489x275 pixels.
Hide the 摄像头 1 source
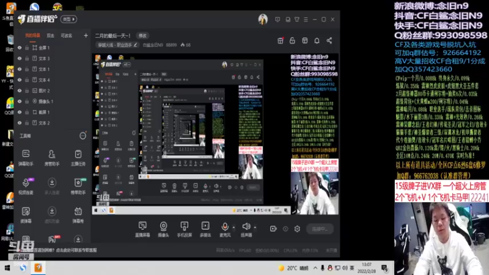(x=20, y=101)
